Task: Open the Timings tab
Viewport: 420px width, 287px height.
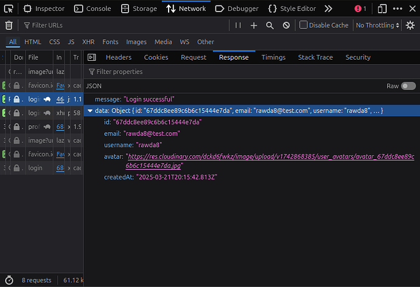Action: click(x=273, y=57)
